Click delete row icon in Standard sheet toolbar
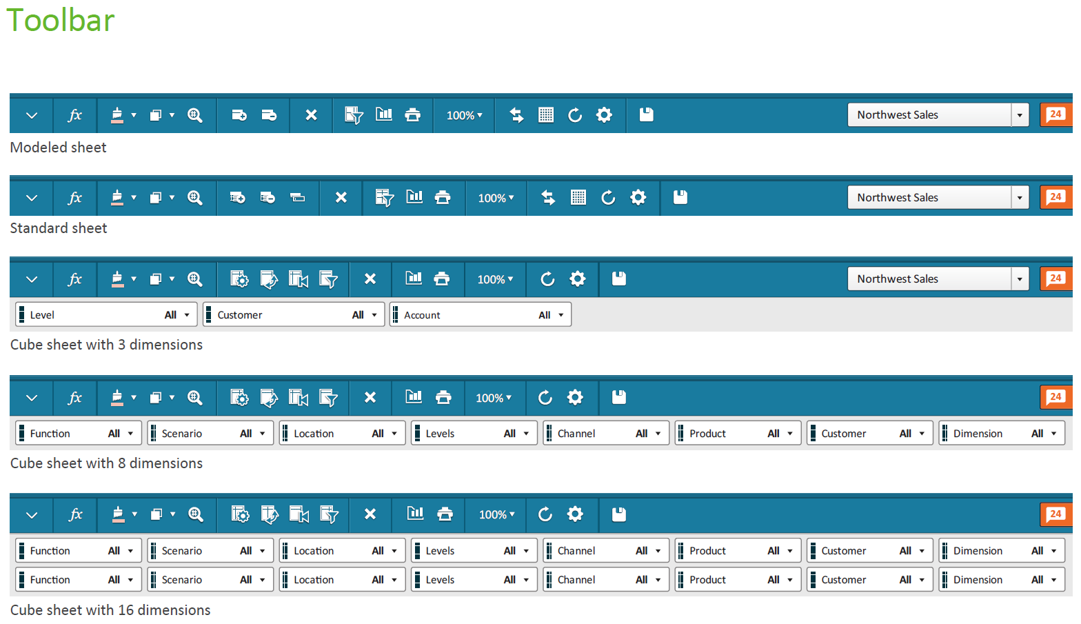 267,198
